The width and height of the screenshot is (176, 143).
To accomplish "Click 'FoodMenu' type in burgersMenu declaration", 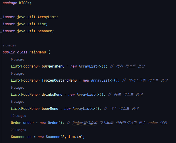I will click(29, 66).
